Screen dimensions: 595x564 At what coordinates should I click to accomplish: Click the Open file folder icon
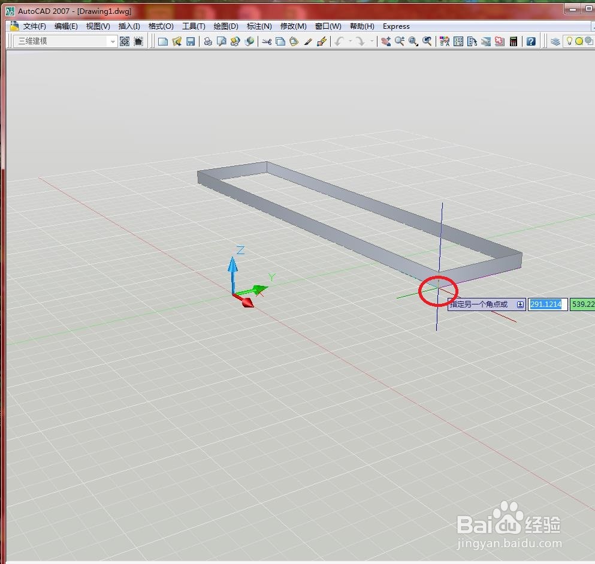[x=177, y=41]
